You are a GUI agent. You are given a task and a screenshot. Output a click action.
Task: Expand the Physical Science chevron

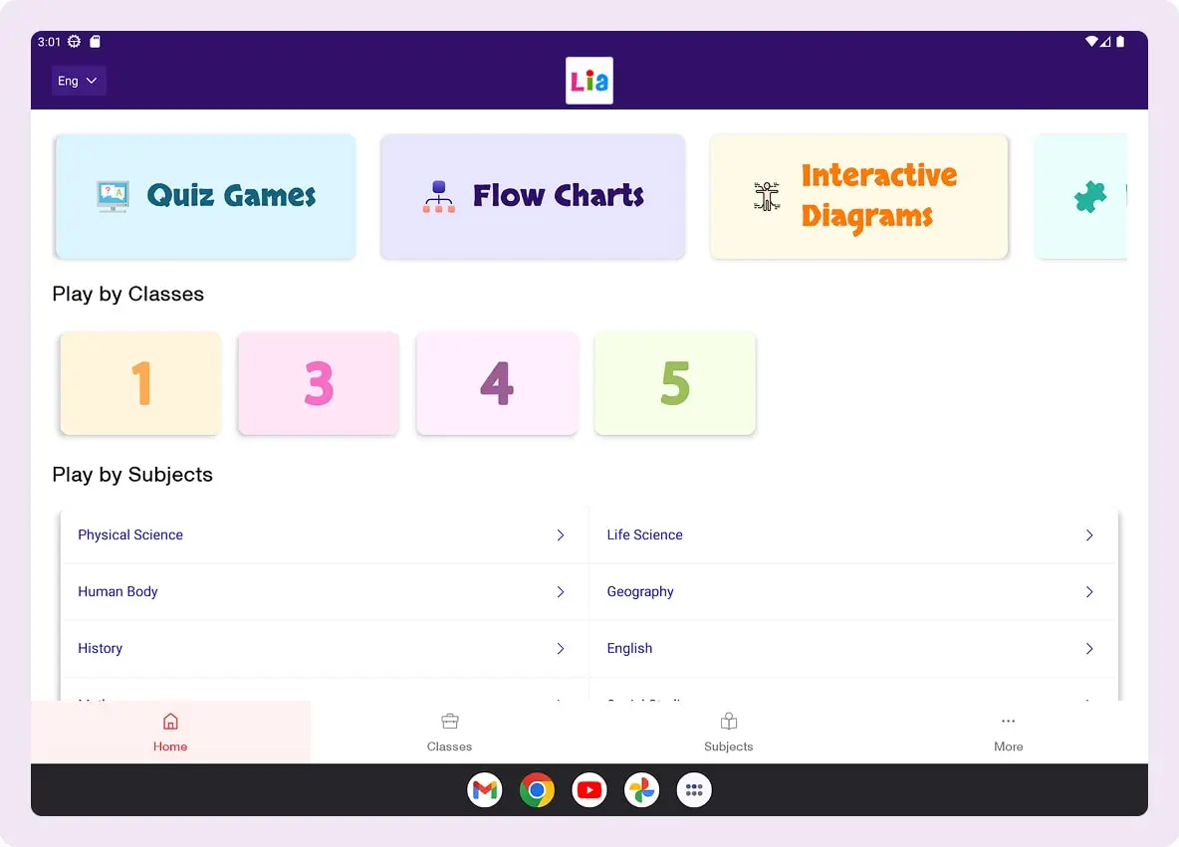click(561, 535)
